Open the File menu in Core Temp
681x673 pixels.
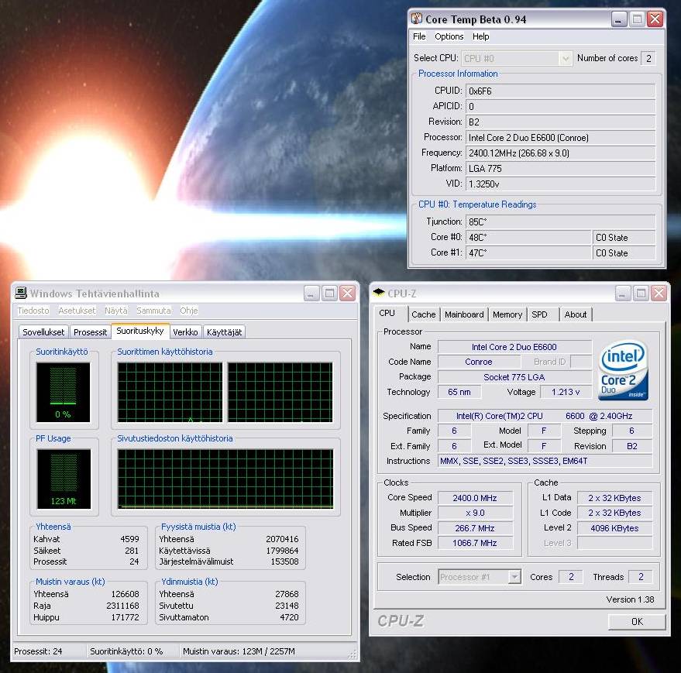pyautogui.click(x=419, y=36)
